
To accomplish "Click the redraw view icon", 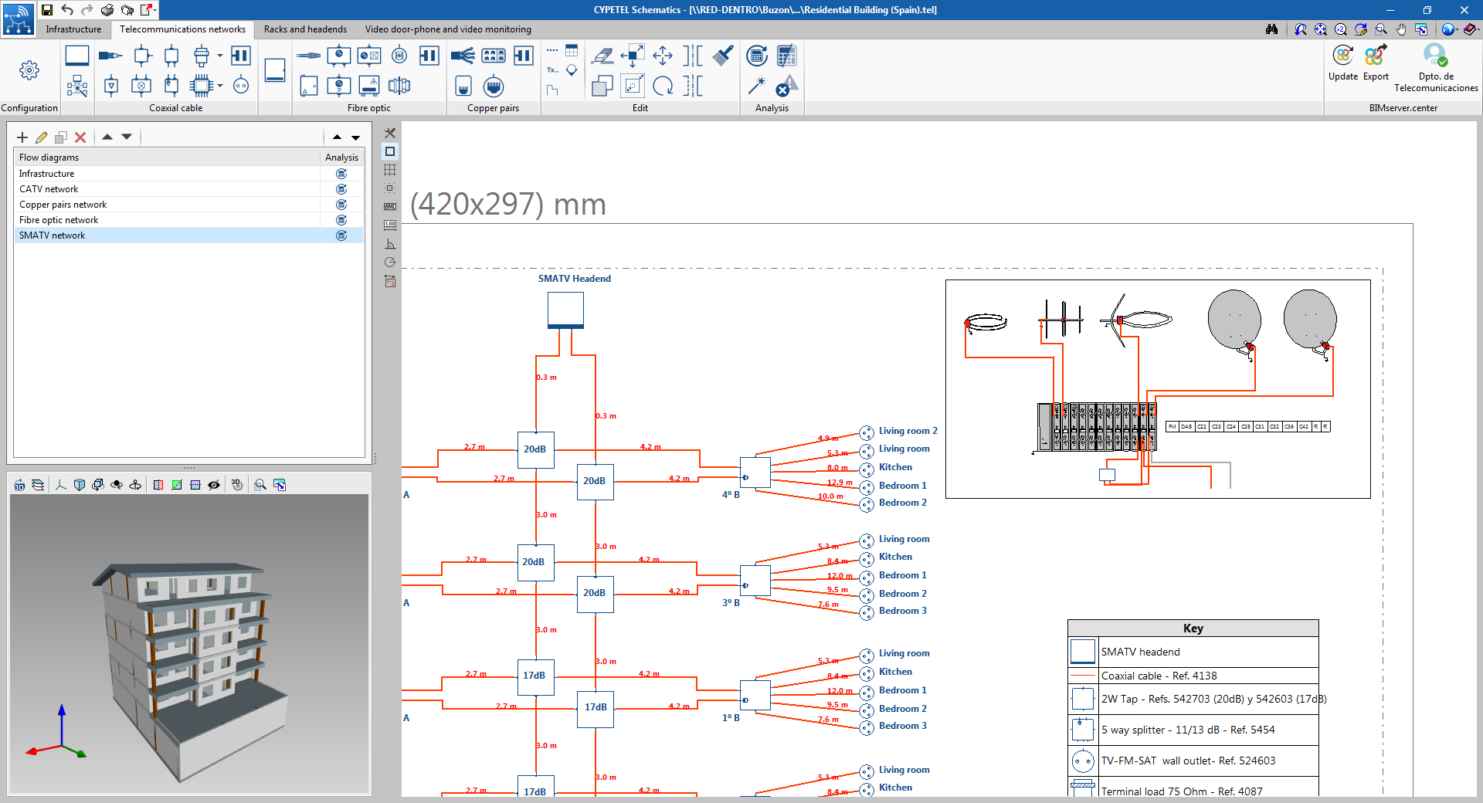I will point(1361,29).
